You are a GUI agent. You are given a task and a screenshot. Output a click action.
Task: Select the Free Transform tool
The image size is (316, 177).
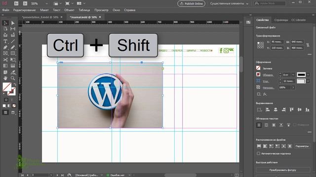(13, 59)
